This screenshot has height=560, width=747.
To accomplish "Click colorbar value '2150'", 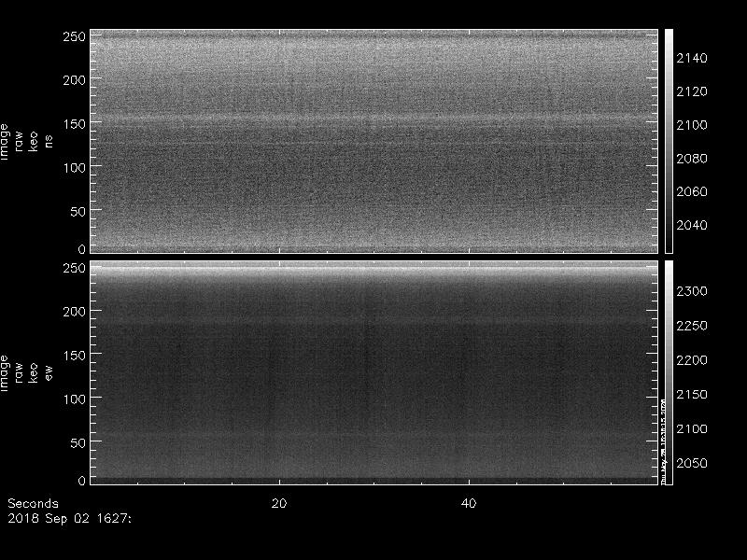I will (692, 394).
